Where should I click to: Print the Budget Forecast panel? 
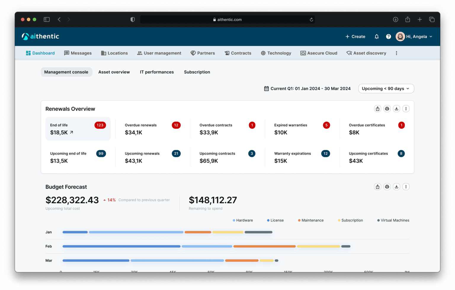coord(387,187)
